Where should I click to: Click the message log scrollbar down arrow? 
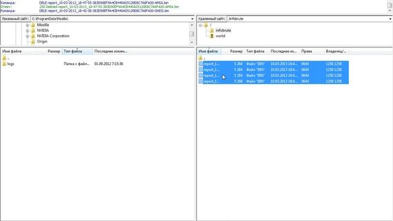[x=390, y=11]
